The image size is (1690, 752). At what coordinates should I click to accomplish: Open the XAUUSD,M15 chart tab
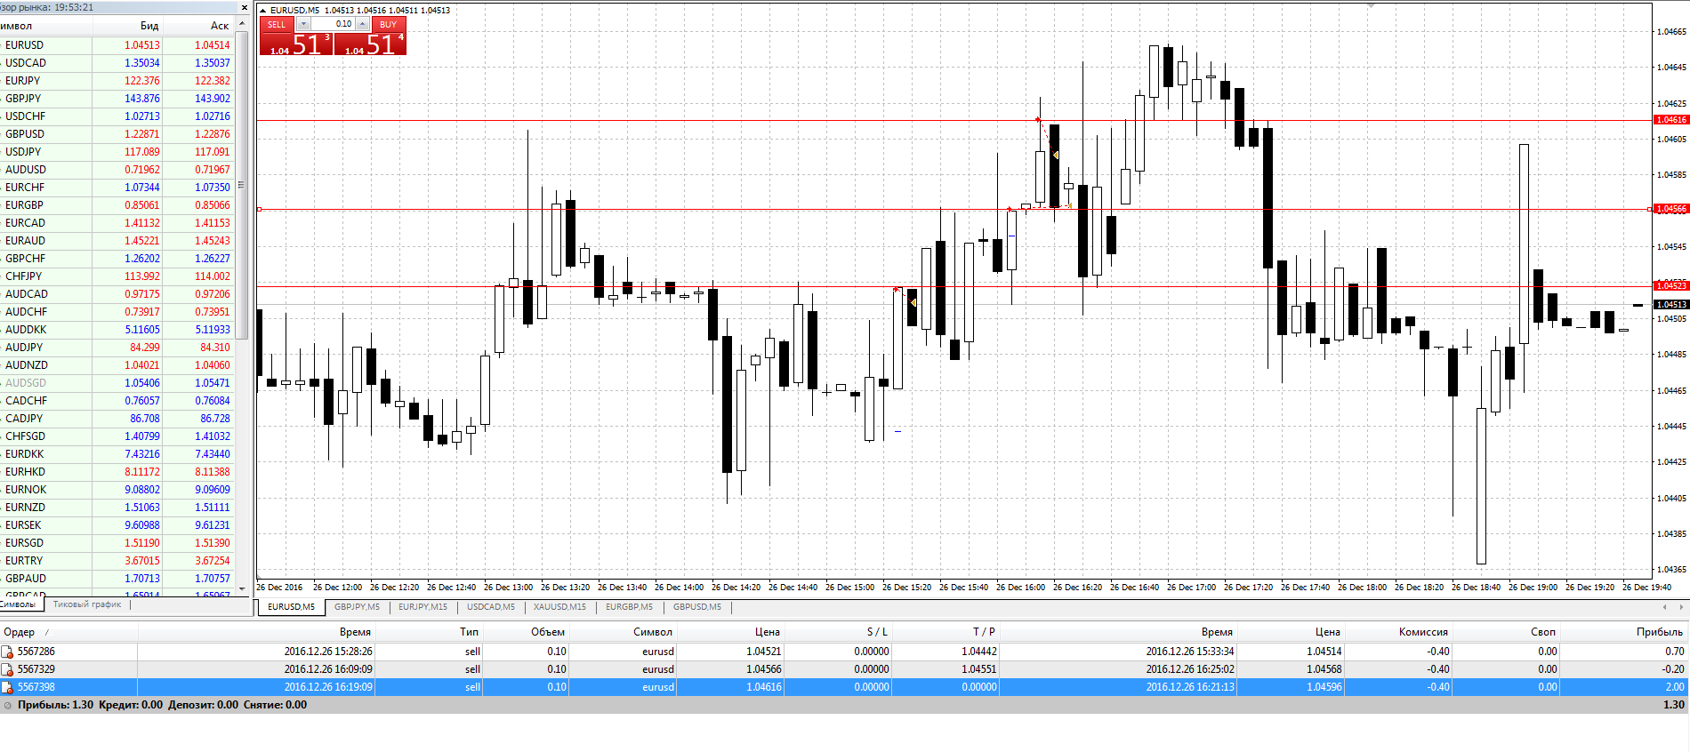coord(559,607)
